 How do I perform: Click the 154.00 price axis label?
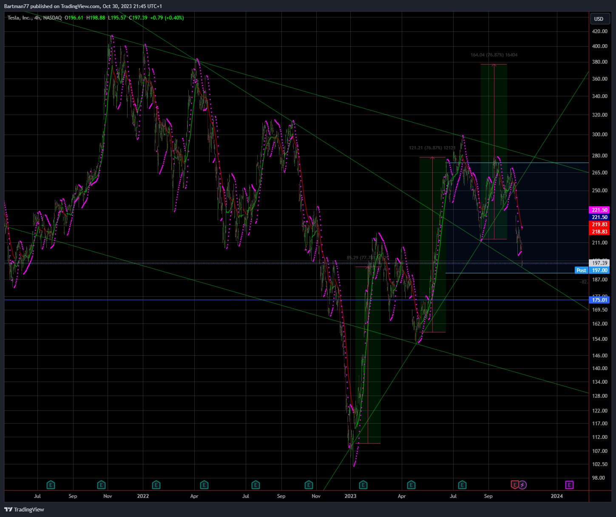599,339
